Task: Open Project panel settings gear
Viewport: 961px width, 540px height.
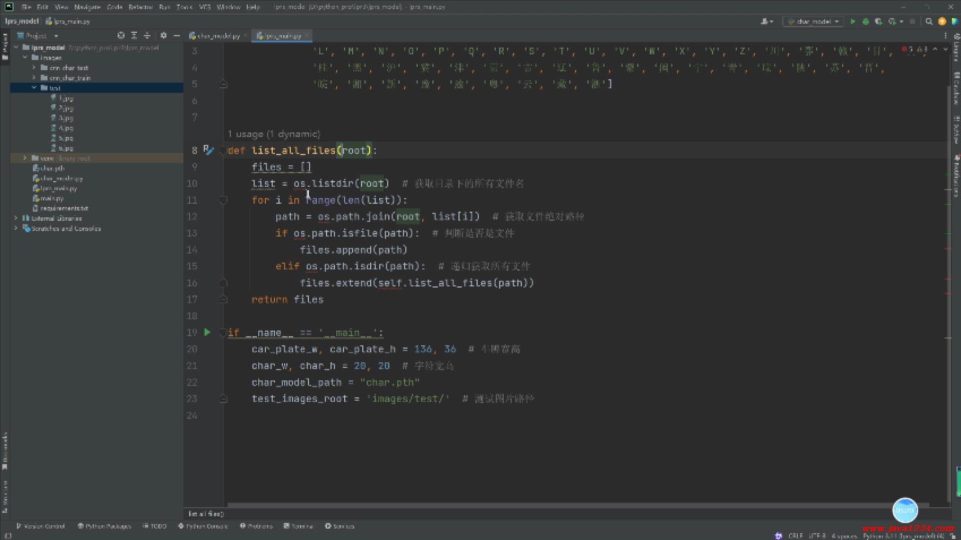Action: pos(163,35)
